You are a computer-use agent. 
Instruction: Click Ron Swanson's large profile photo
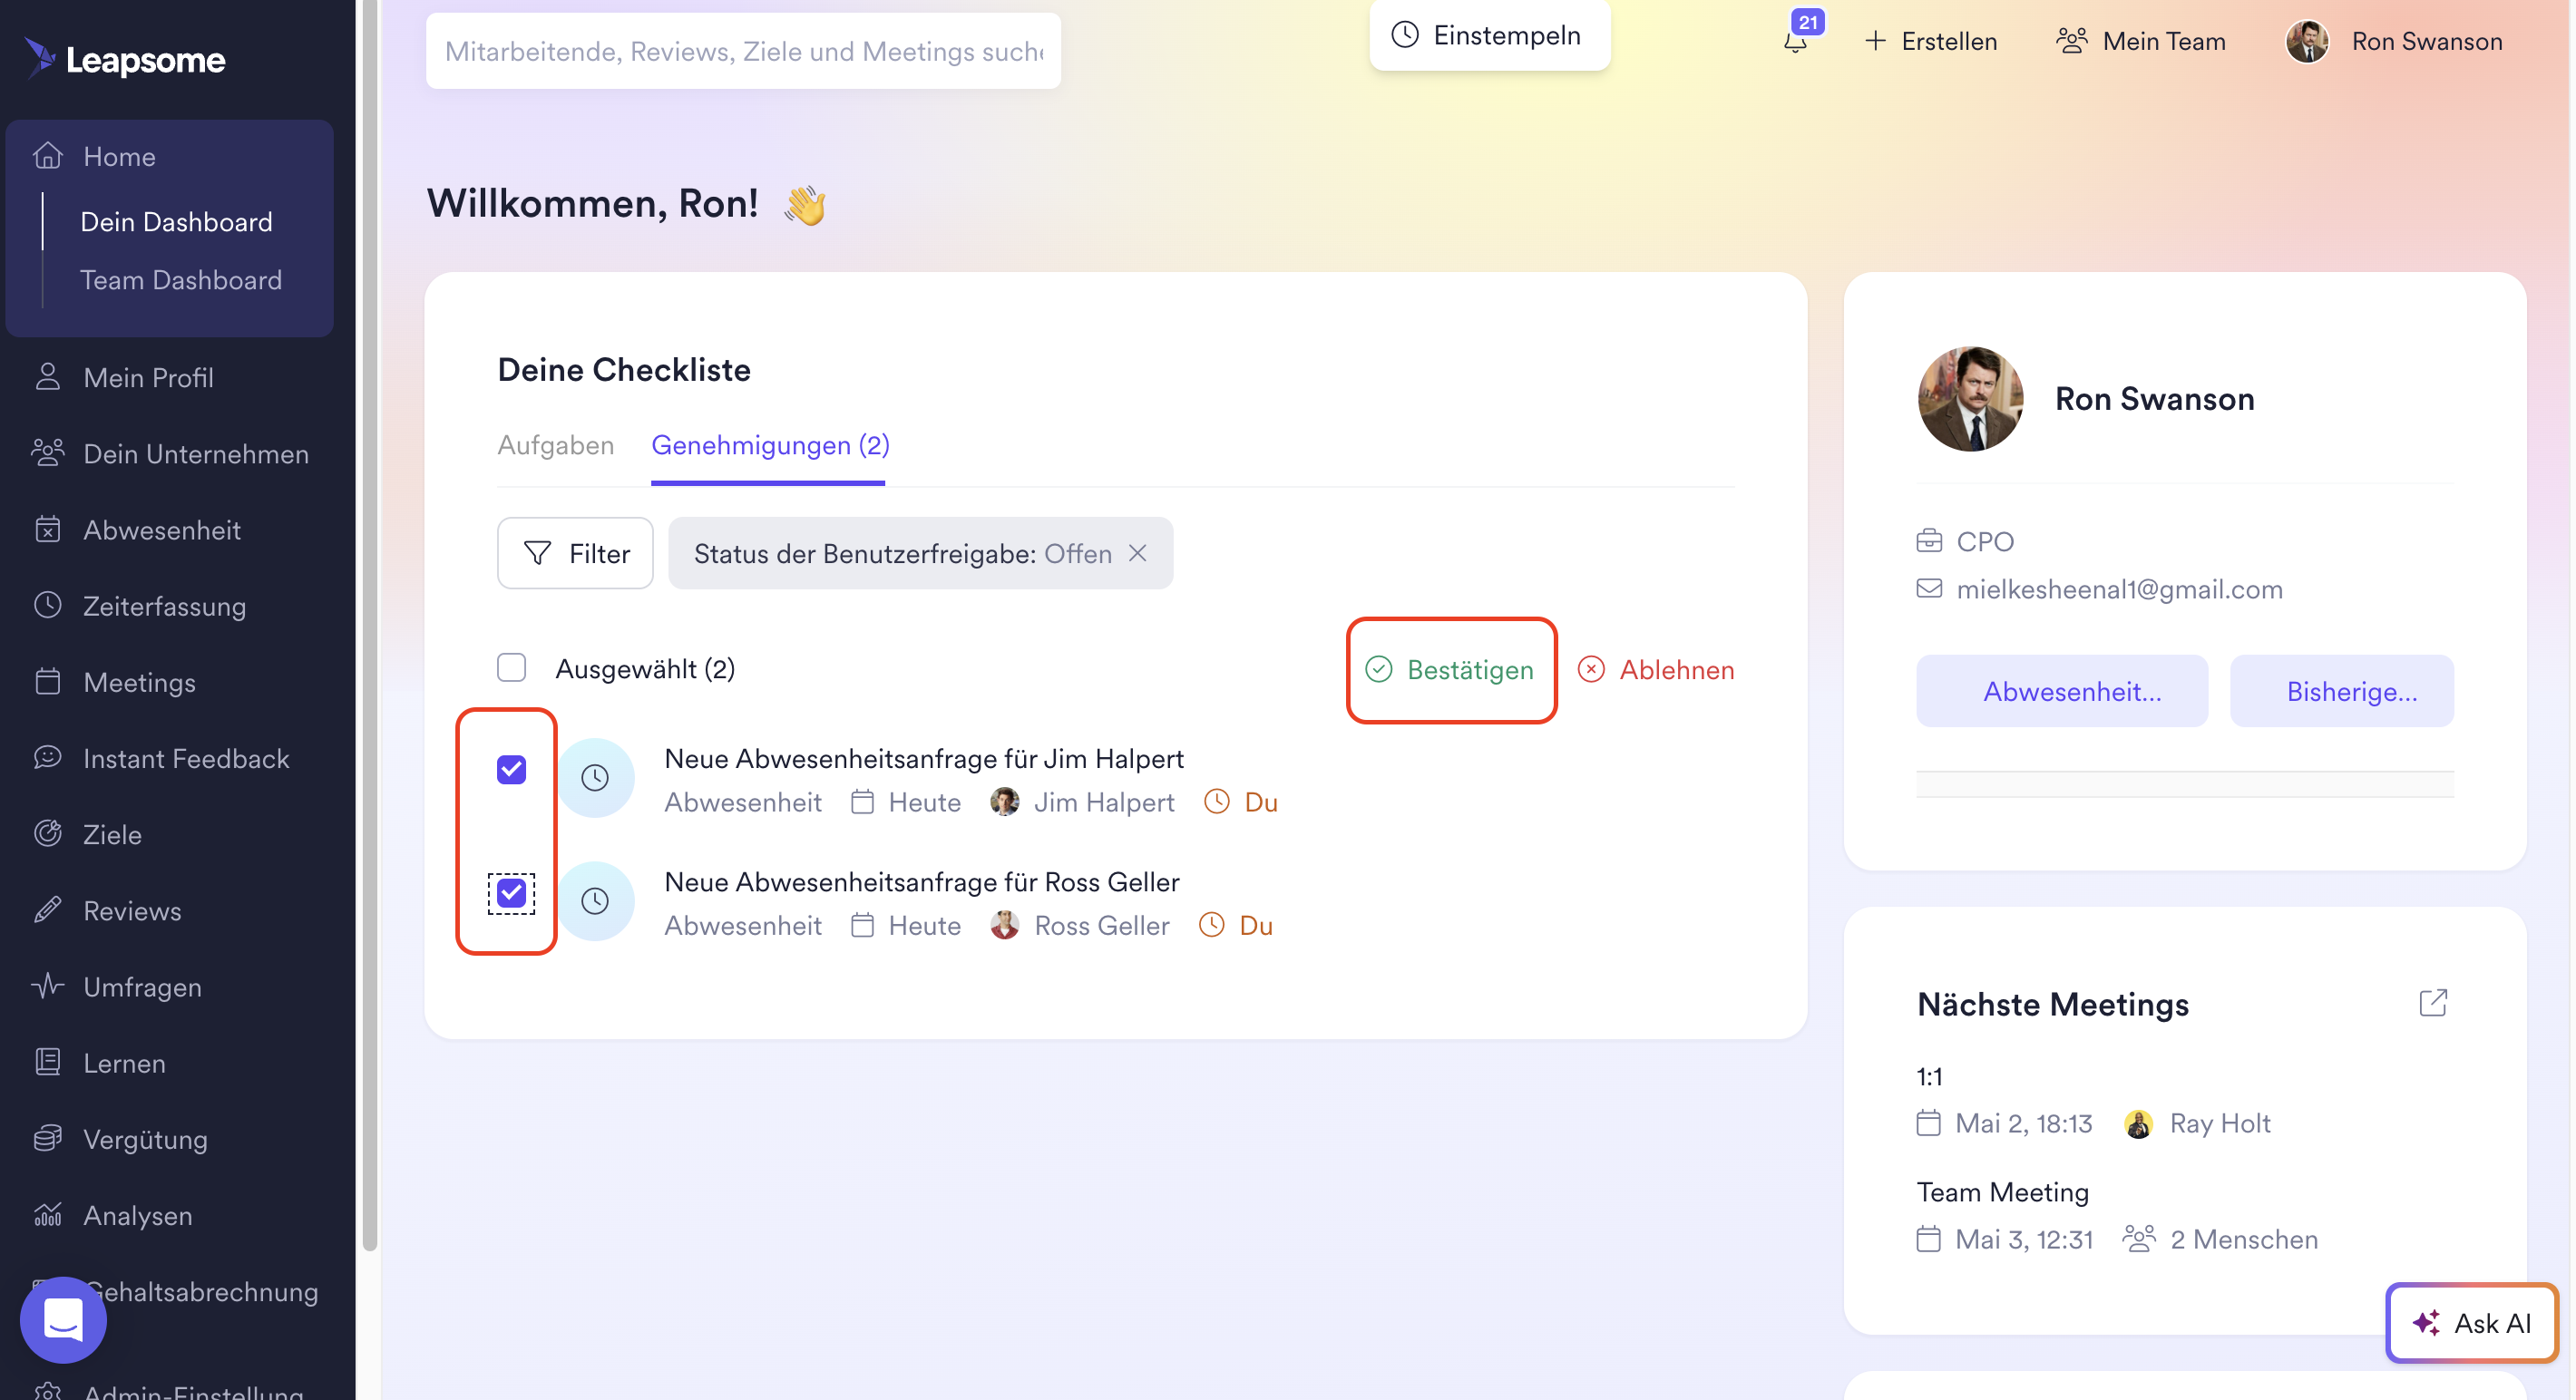point(1971,398)
